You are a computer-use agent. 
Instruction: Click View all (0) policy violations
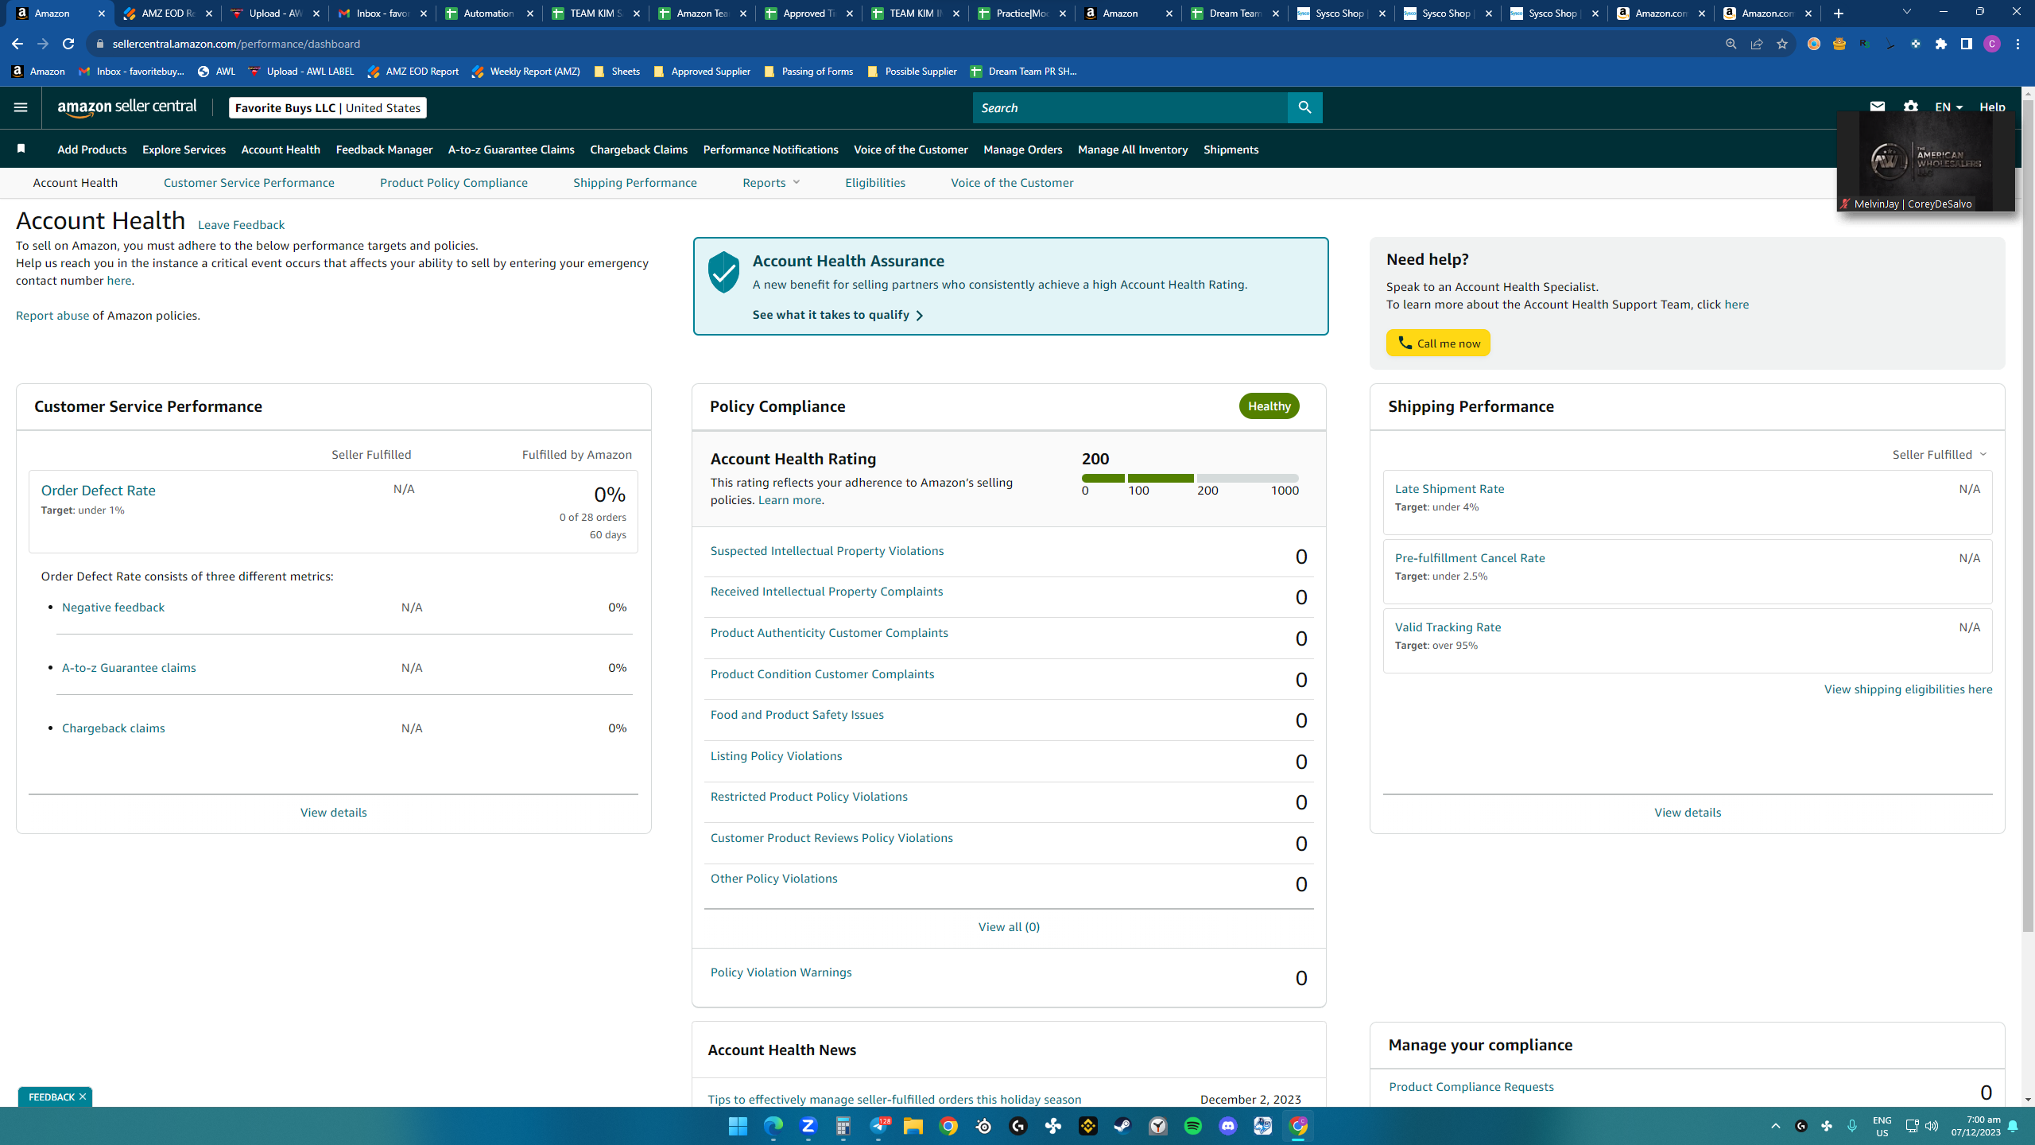[1009, 927]
